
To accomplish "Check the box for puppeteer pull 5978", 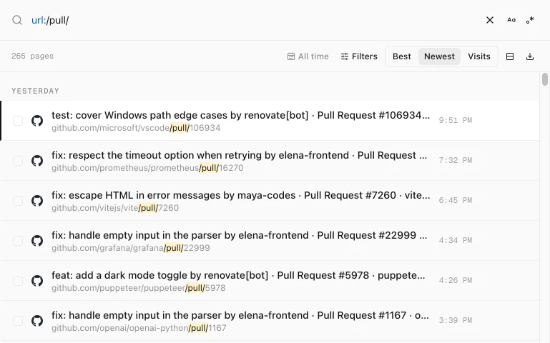I will tap(18, 280).
